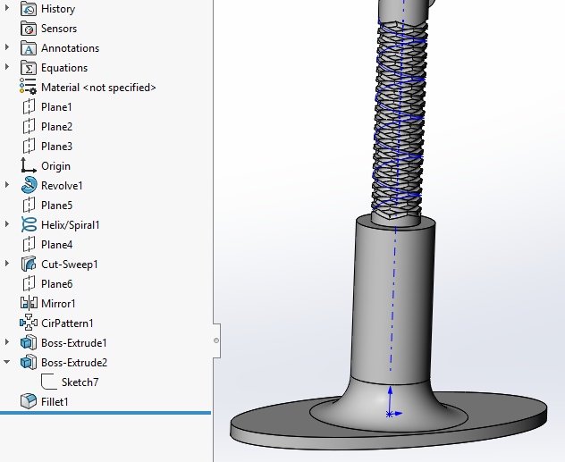Screen dimensions: 565x462
Task: Expand the Cut-Sweep1 feature
Action: pos(7,264)
